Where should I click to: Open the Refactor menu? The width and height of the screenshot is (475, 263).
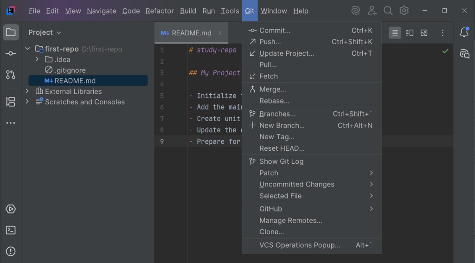[160, 11]
